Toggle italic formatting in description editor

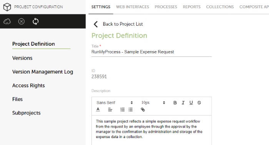coord(183,103)
